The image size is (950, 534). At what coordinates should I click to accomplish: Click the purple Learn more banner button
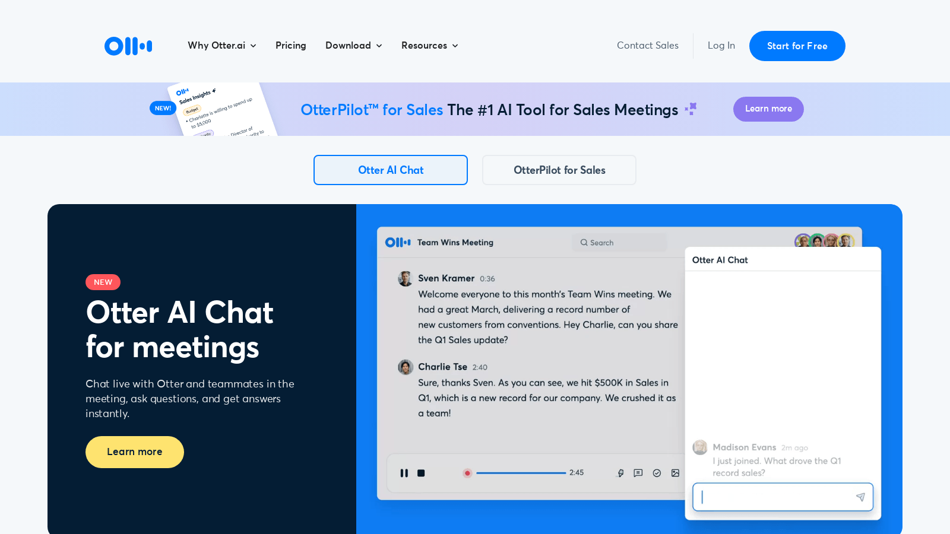click(768, 109)
